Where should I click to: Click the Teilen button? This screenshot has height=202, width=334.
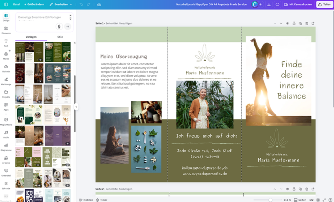click(x=324, y=5)
